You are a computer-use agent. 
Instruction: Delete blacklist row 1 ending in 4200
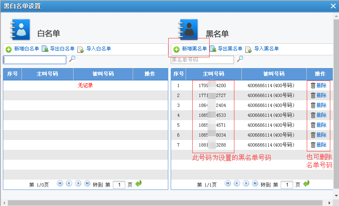318,85
